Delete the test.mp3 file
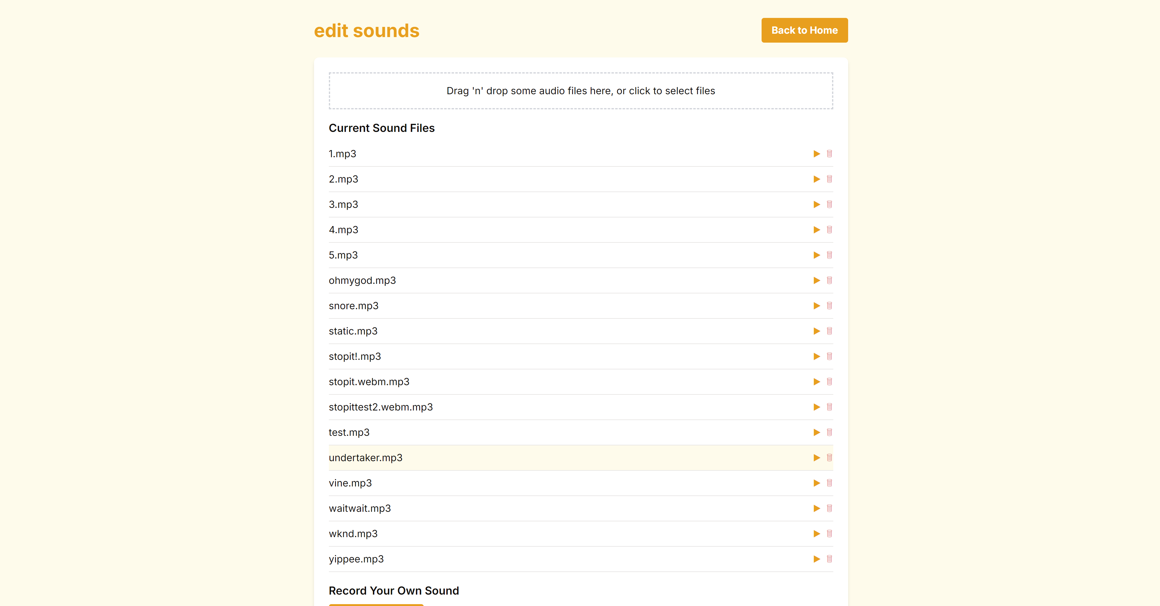 coord(829,433)
